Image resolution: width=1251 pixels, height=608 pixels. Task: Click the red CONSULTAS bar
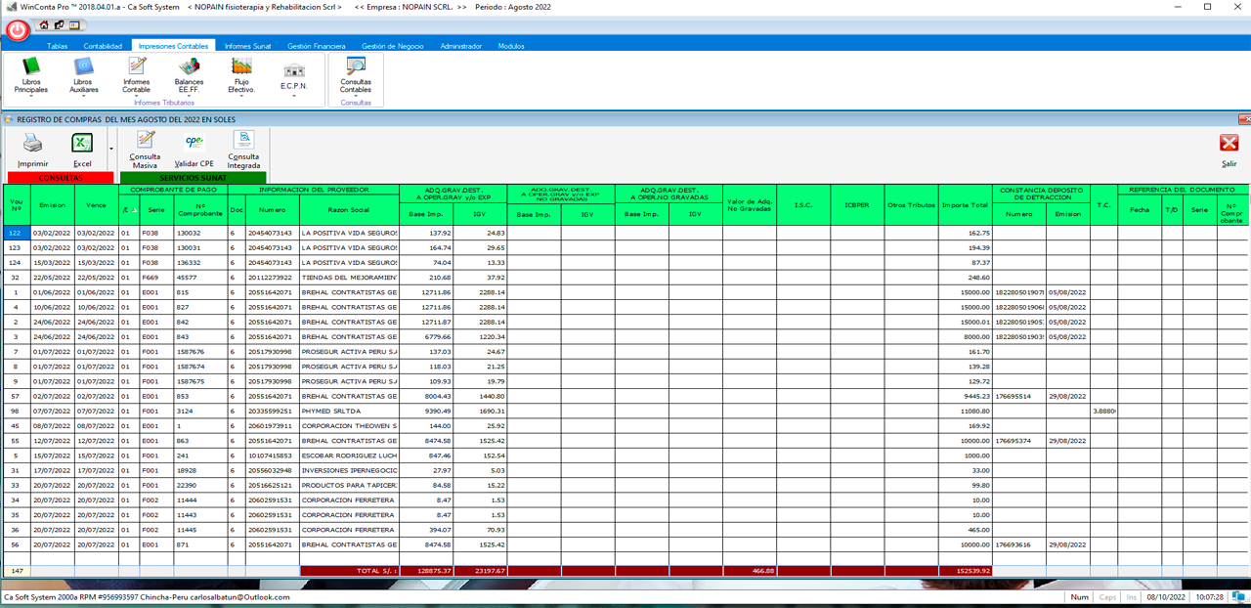tap(61, 178)
